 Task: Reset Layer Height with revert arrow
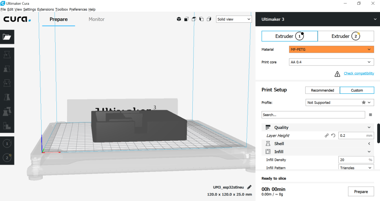click(333, 136)
